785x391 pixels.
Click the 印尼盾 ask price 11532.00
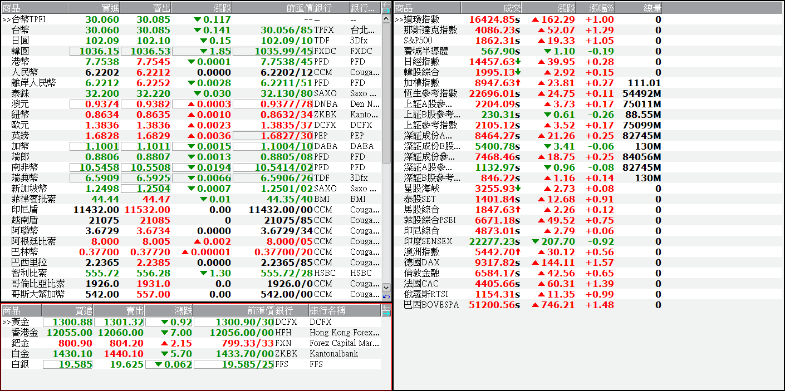pos(147,210)
